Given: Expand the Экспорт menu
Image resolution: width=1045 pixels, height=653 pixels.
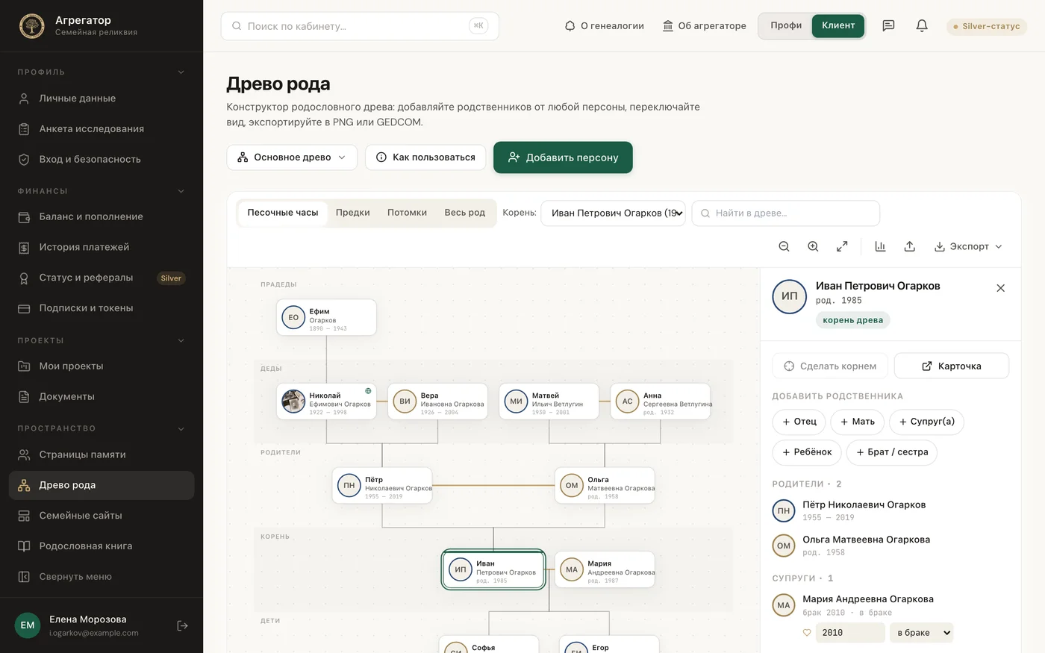Looking at the screenshot, I should [968, 246].
